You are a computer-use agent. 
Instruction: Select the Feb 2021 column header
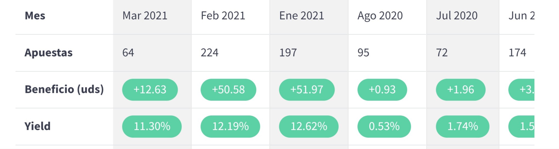223,16
